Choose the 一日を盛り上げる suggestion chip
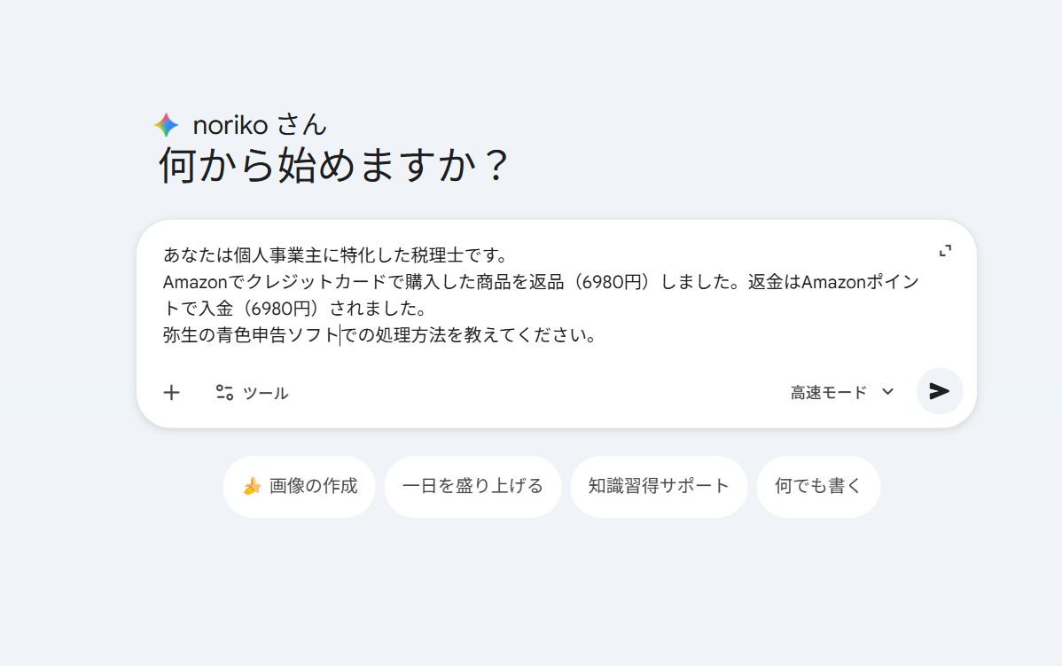 tap(472, 486)
